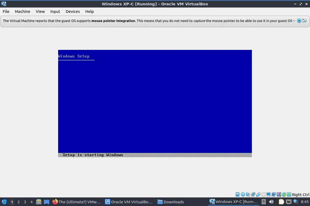Click inside the Windows Setup guest screen
The height and width of the screenshot is (206, 310).
coord(155,103)
